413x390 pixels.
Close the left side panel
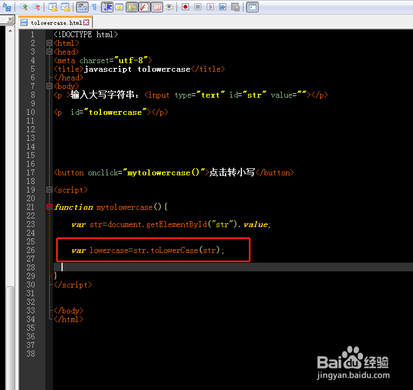point(10,19)
